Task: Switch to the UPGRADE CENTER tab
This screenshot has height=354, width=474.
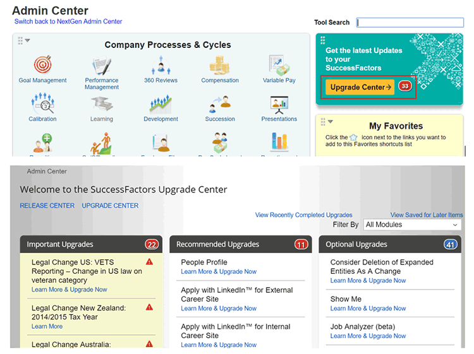Action: (x=110, y=206)
